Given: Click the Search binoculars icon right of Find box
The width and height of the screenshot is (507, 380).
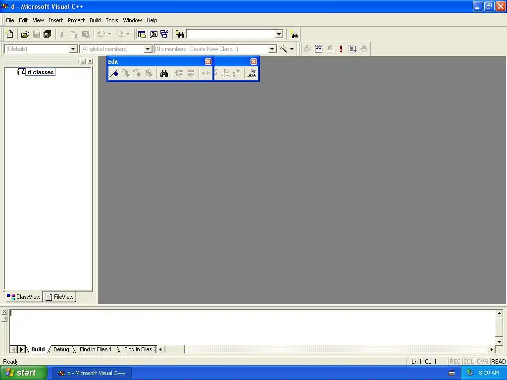Looking at the screenshot, I should [x=294, y=34].
